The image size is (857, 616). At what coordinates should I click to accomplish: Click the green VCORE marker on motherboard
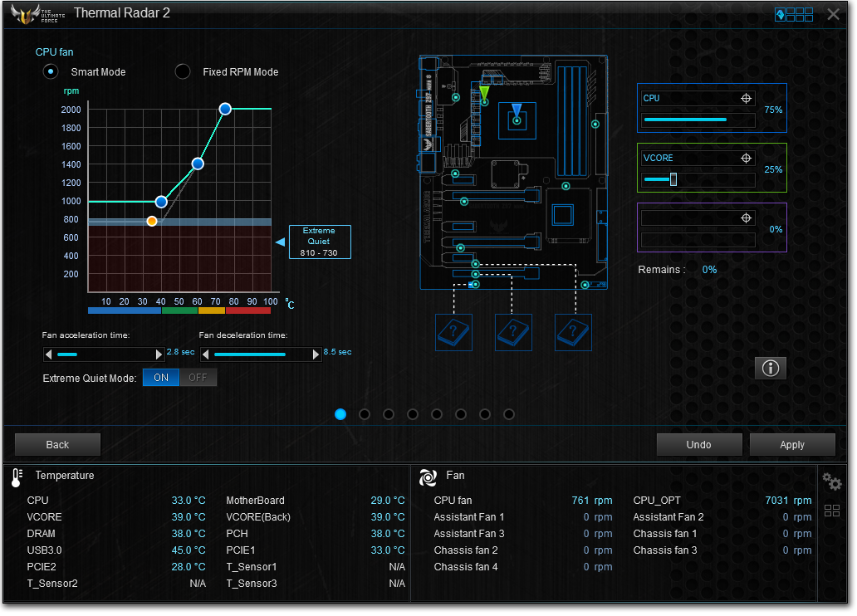pyautogui.click(x=484, y=95)
